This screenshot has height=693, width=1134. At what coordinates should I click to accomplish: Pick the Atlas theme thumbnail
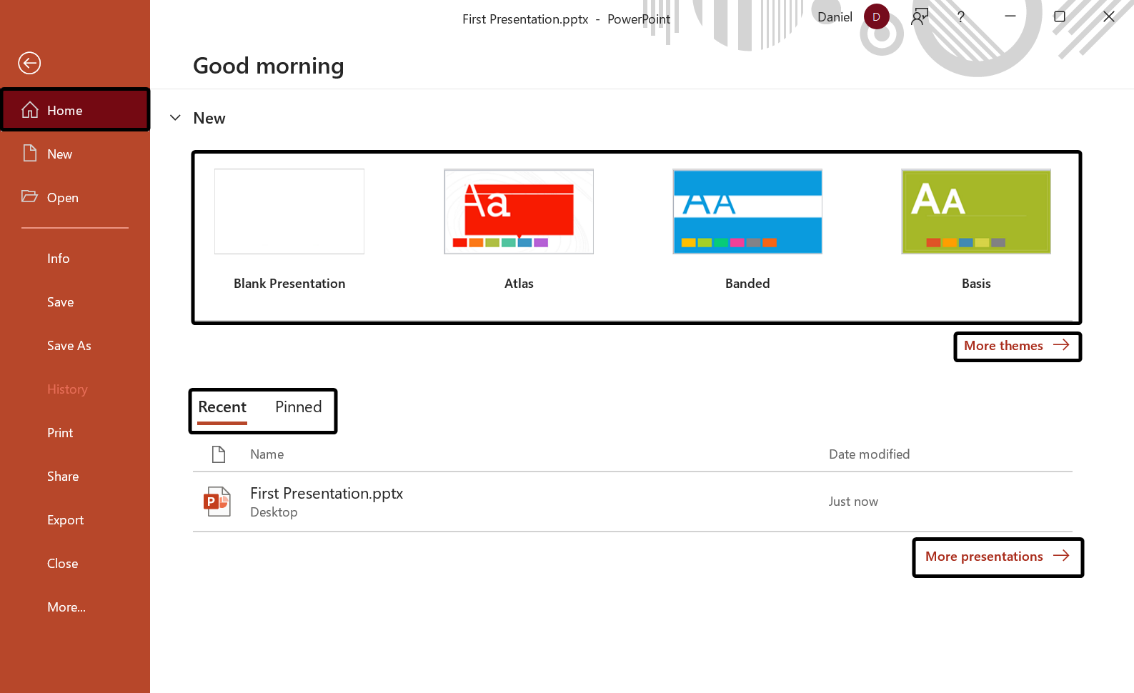click(519, 212)
